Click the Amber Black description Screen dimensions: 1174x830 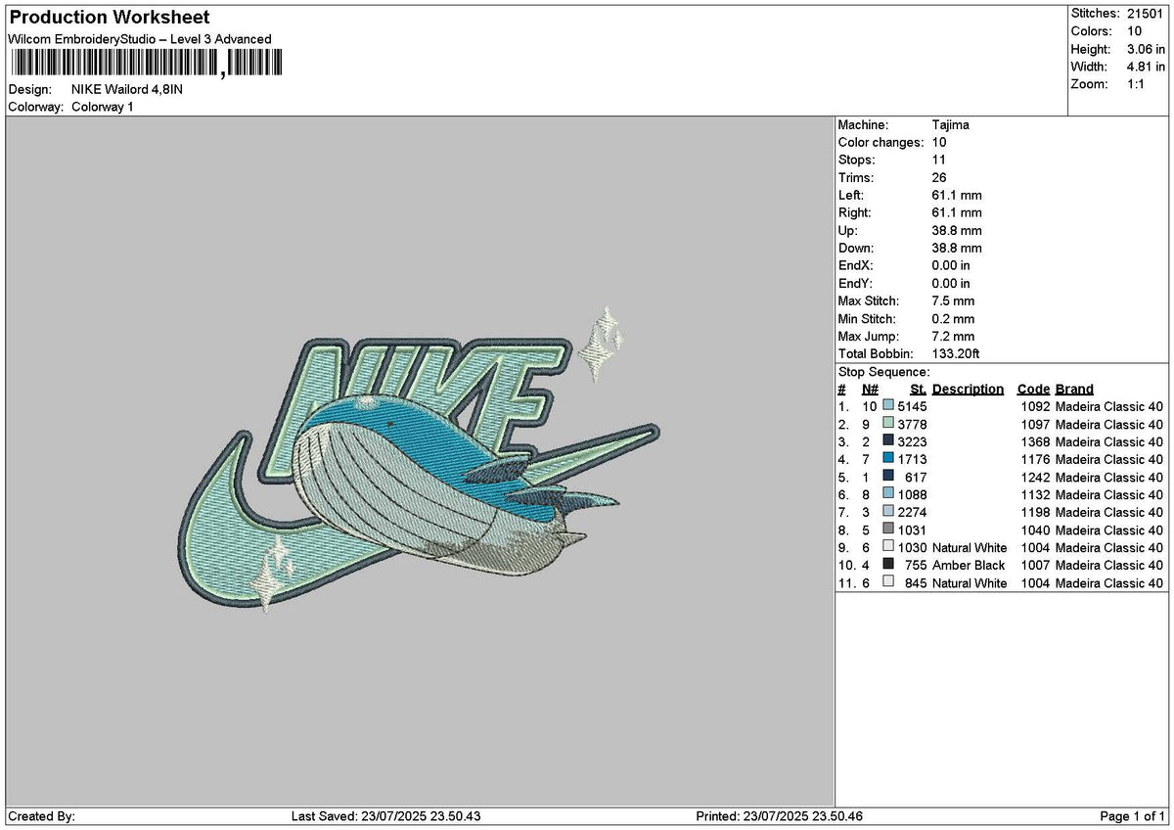[969, 566]
